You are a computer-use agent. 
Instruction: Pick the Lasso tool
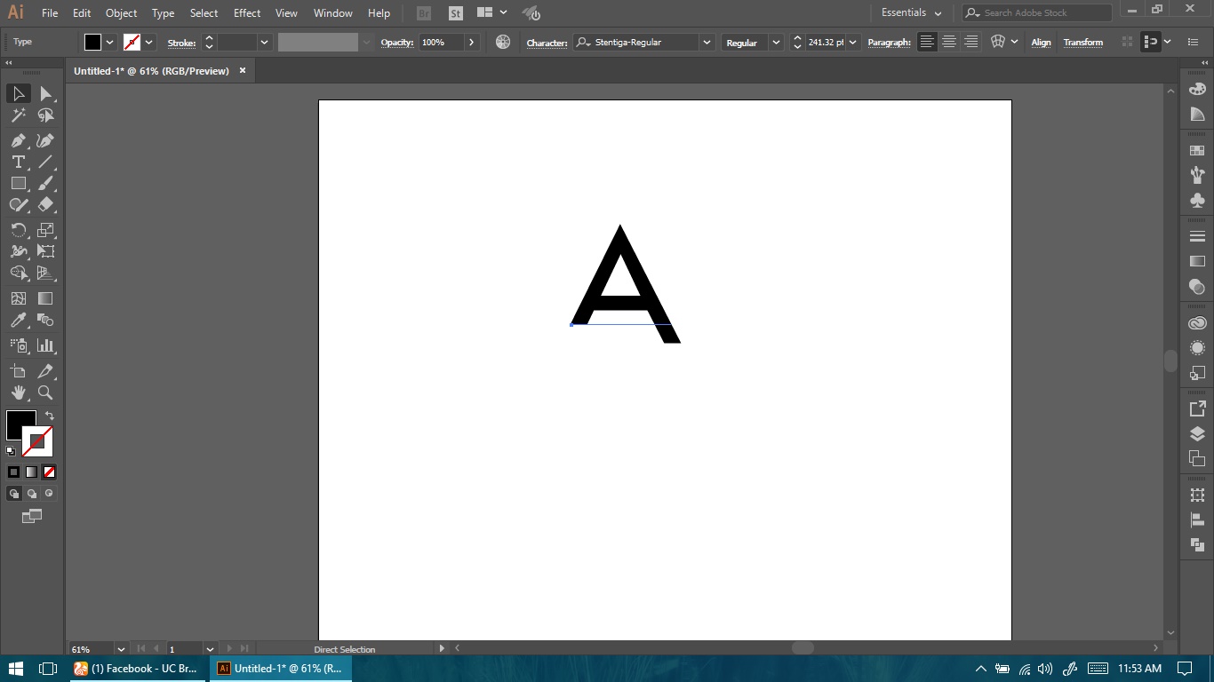45,115
